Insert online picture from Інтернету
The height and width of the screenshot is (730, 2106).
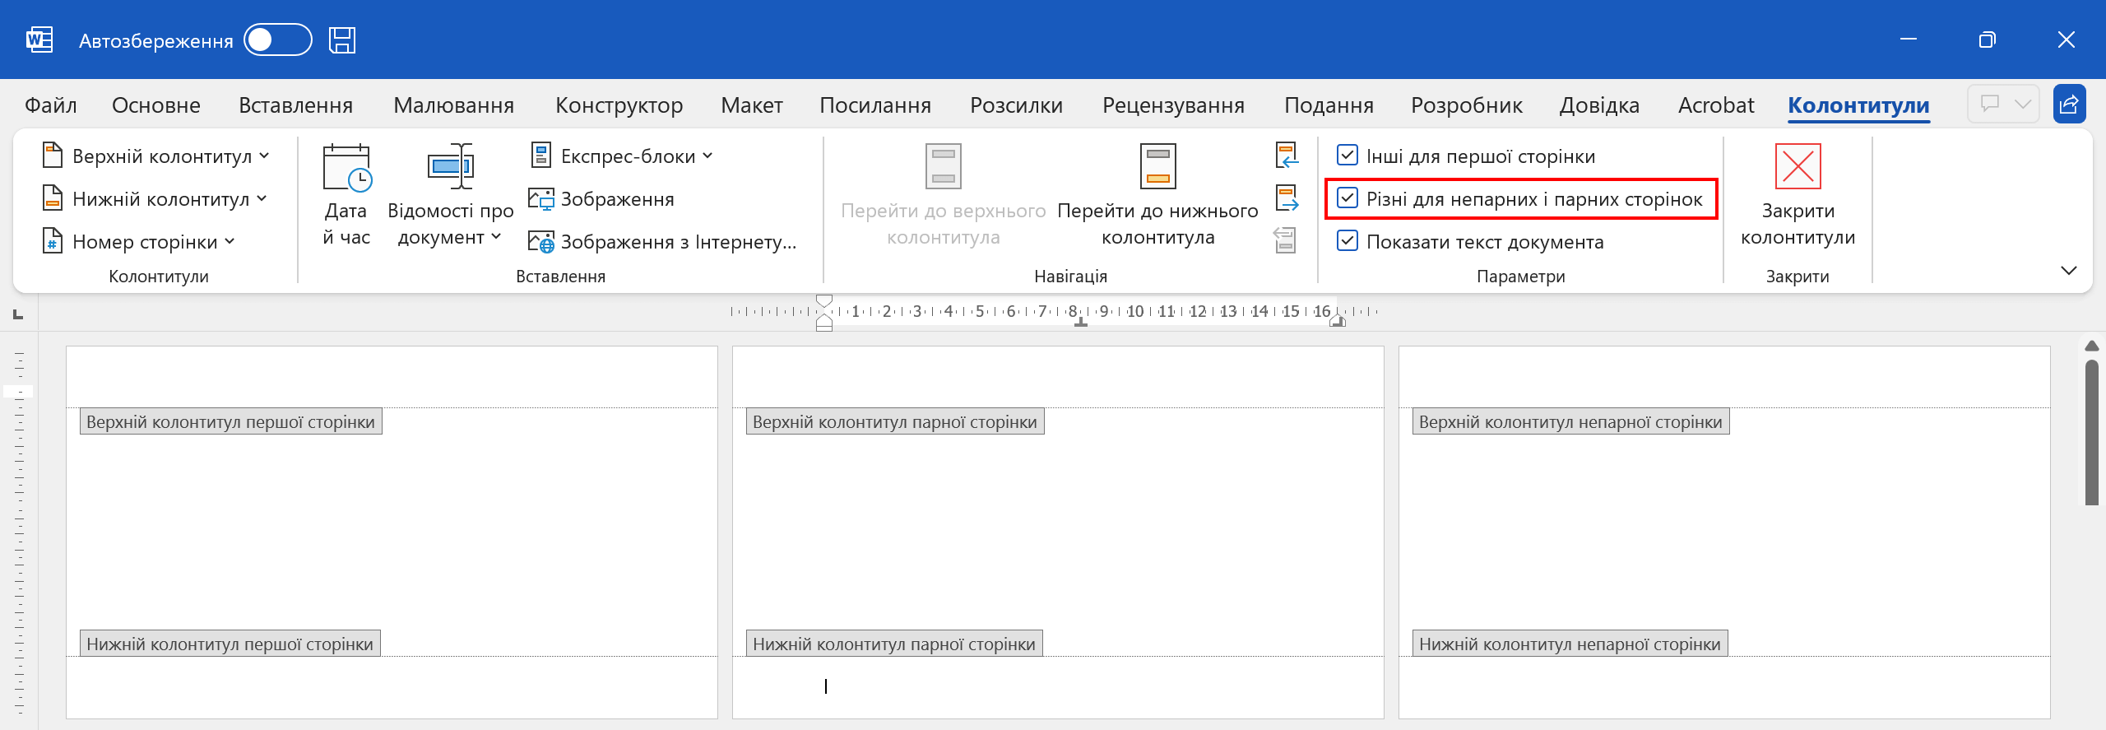(663, 242)
